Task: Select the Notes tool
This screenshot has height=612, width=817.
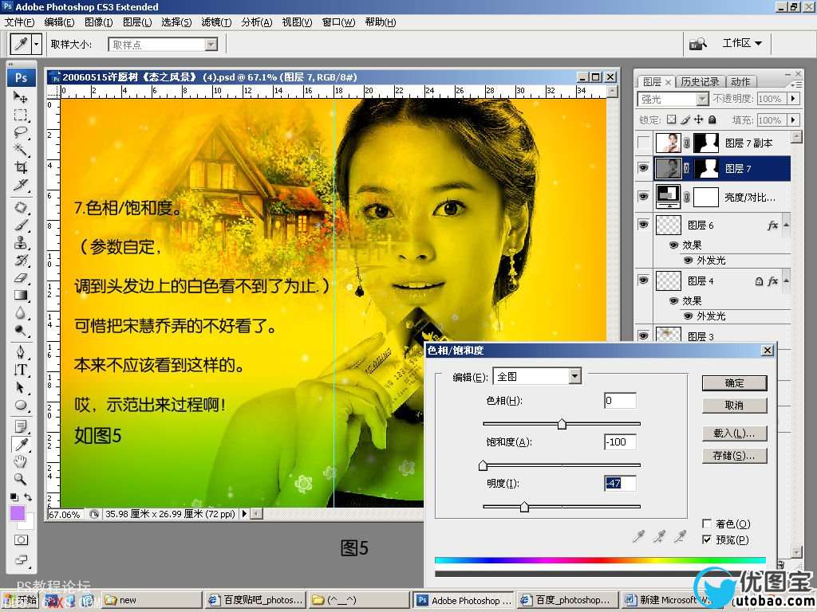Action: pos(20,427)
